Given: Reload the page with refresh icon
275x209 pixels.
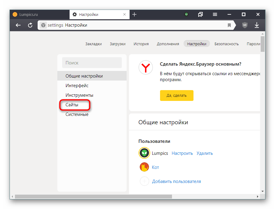Looking at the screenshot, I should [30, 25].
